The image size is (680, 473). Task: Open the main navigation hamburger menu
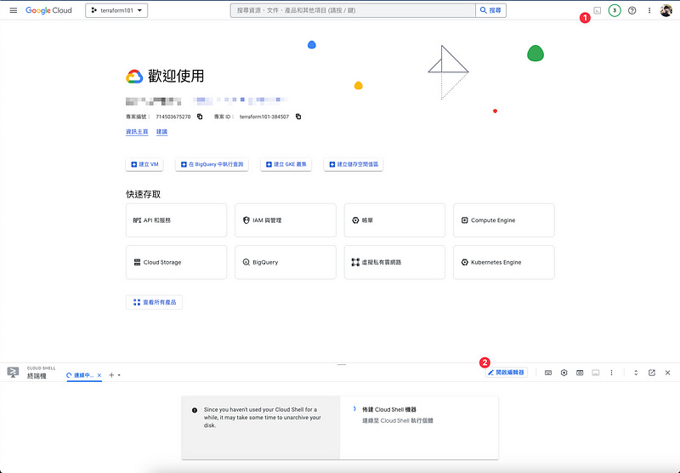click(x=14, y=10)
